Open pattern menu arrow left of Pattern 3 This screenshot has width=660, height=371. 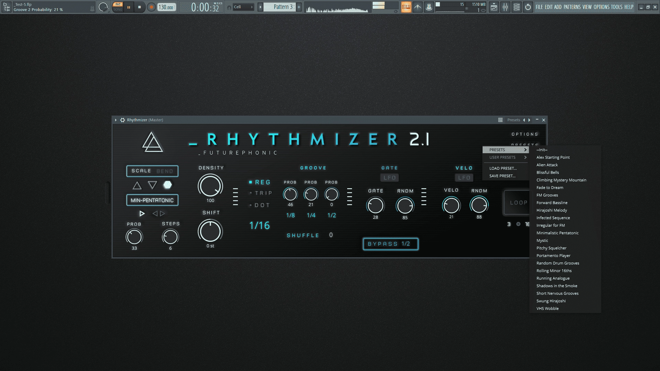tap(260, 7)
